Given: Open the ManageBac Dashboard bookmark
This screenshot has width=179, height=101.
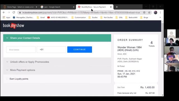Looking at the screenshot, I should pyautogui.click(x=23, y=17).
